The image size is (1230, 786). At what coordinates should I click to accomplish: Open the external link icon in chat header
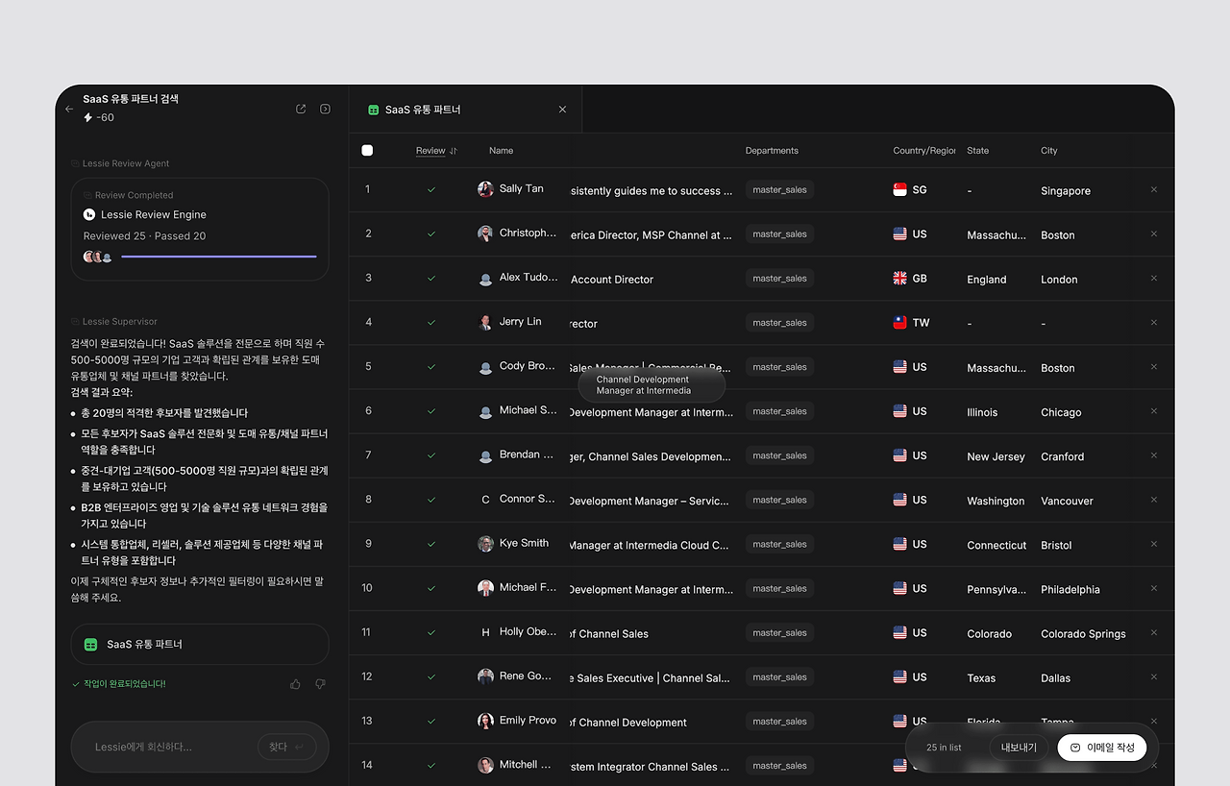[301, 110]
